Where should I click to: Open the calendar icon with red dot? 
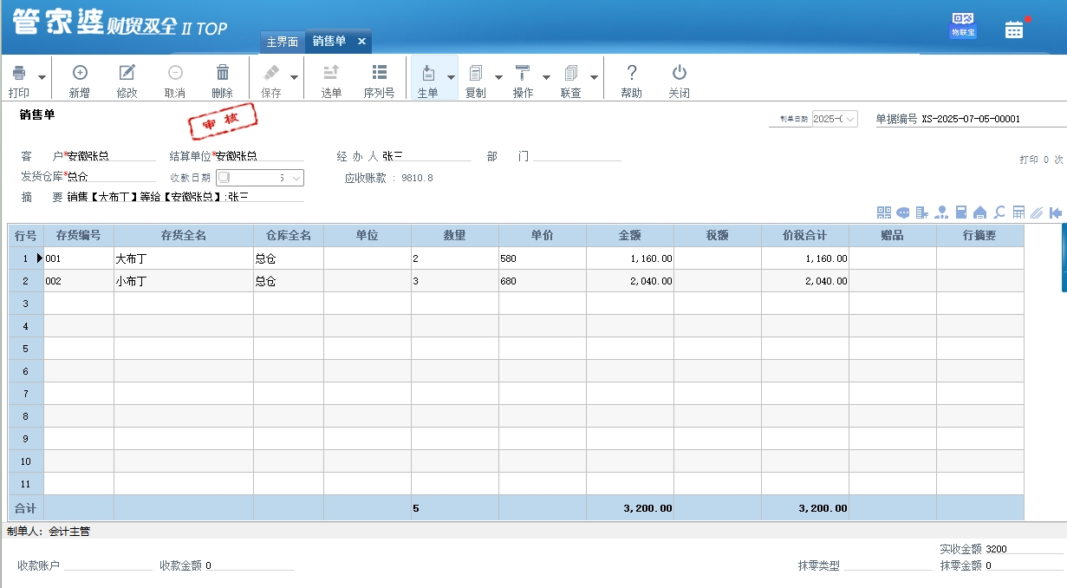1014,29
